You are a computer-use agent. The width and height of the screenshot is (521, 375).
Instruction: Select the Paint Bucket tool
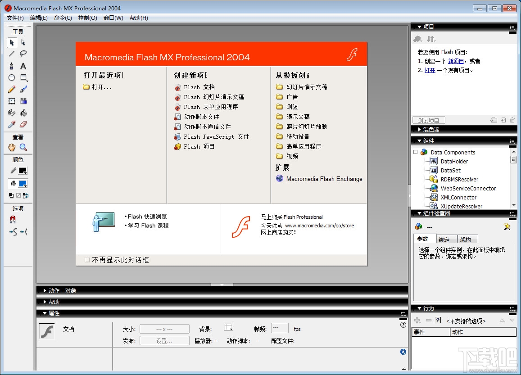tap(23, 113)
